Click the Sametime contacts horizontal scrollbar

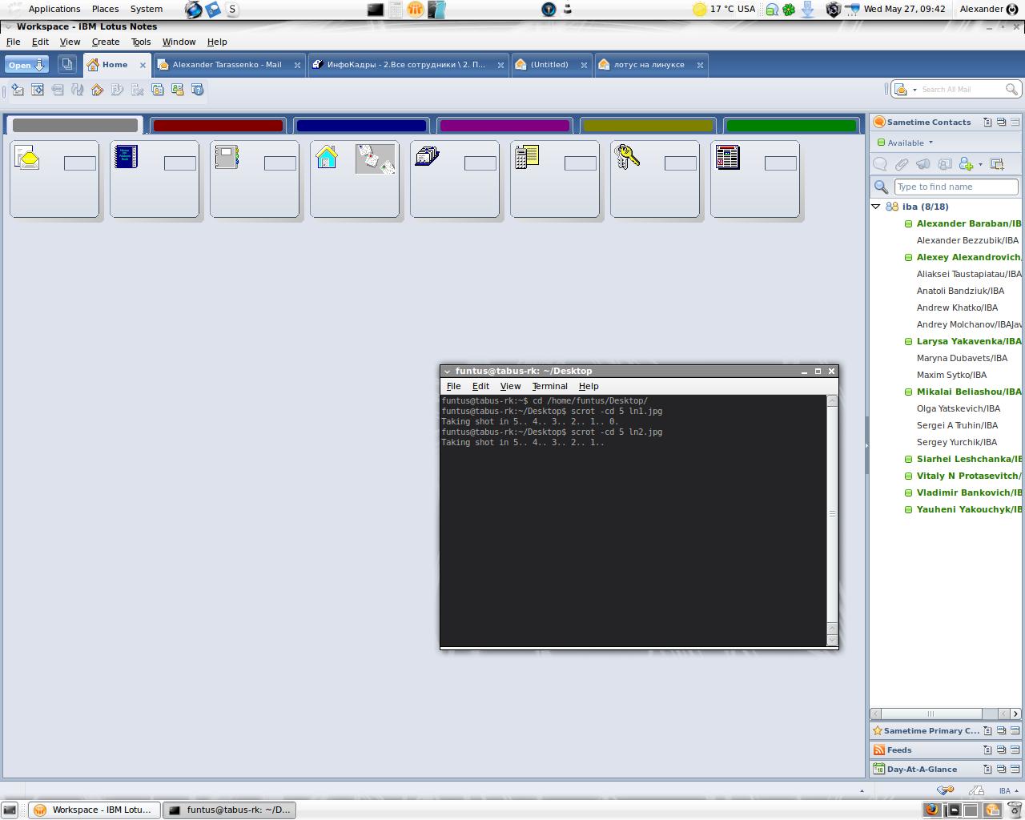coord(945,713)
